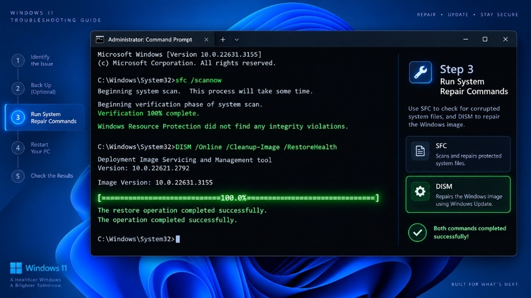Viewport: 531px width, 298px height.
Task: Select Run System Repair Commands step
Action: click(x=45, y=117)
